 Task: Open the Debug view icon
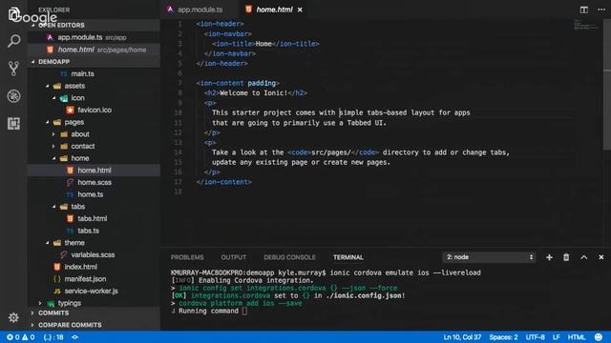click(13, 96)
